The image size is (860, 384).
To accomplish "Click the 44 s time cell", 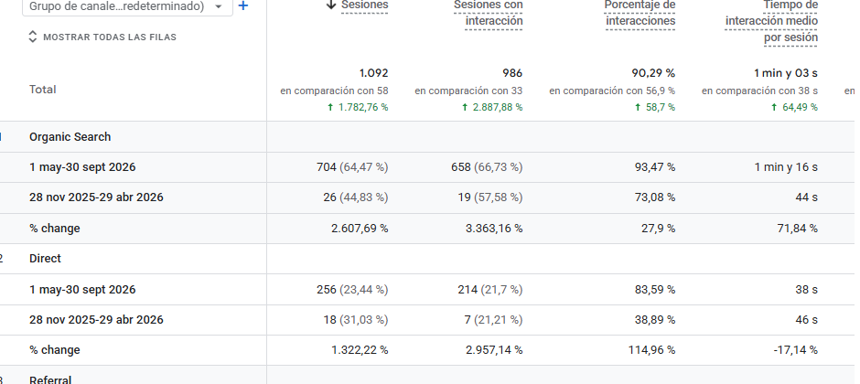I will click(x=806, y=197).
